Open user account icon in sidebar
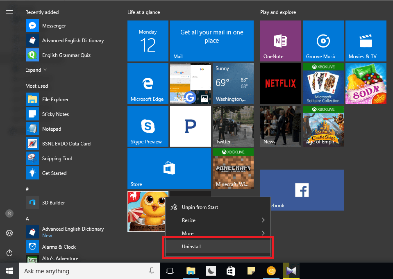 9,213
